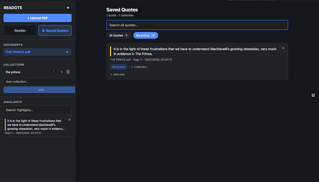Focus the New collection input field
The height and width of the screenshot is (182, 319).
pos(39,82)
